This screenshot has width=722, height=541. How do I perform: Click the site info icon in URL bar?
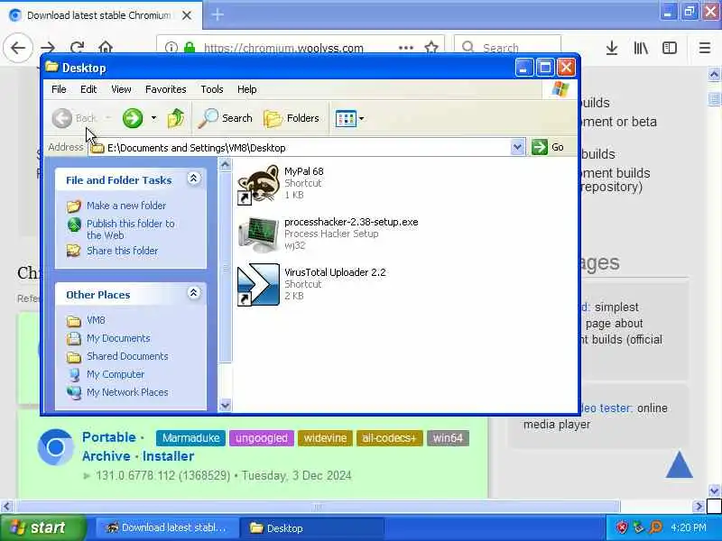pos(171,48)
